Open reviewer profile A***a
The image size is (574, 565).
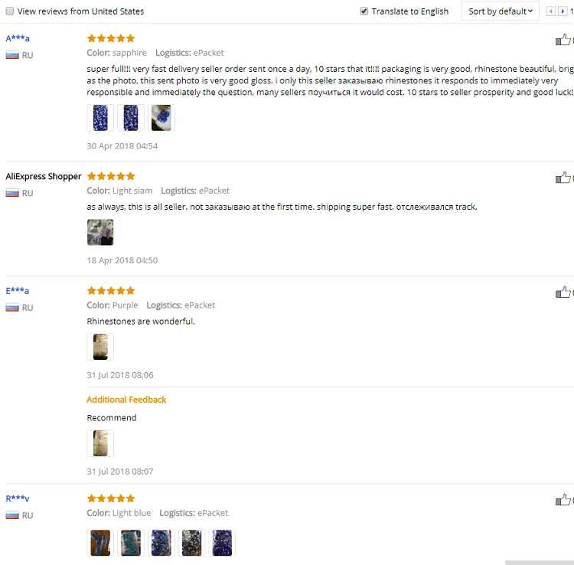(x=18, y=38)
